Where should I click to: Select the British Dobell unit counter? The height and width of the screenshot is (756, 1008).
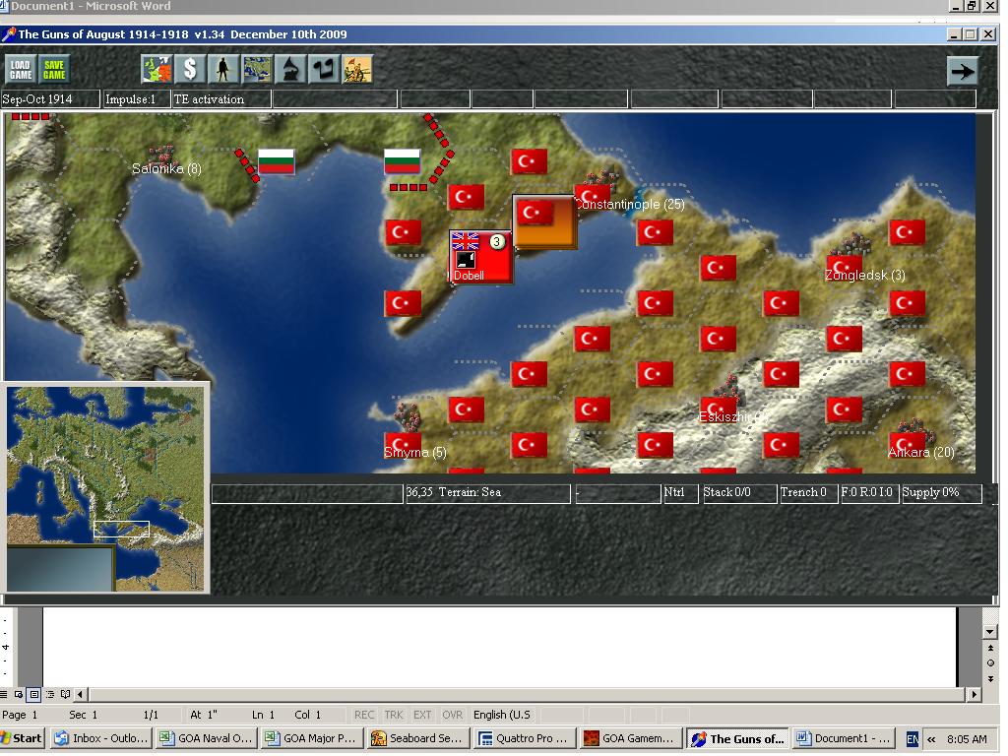pos(480,257)
